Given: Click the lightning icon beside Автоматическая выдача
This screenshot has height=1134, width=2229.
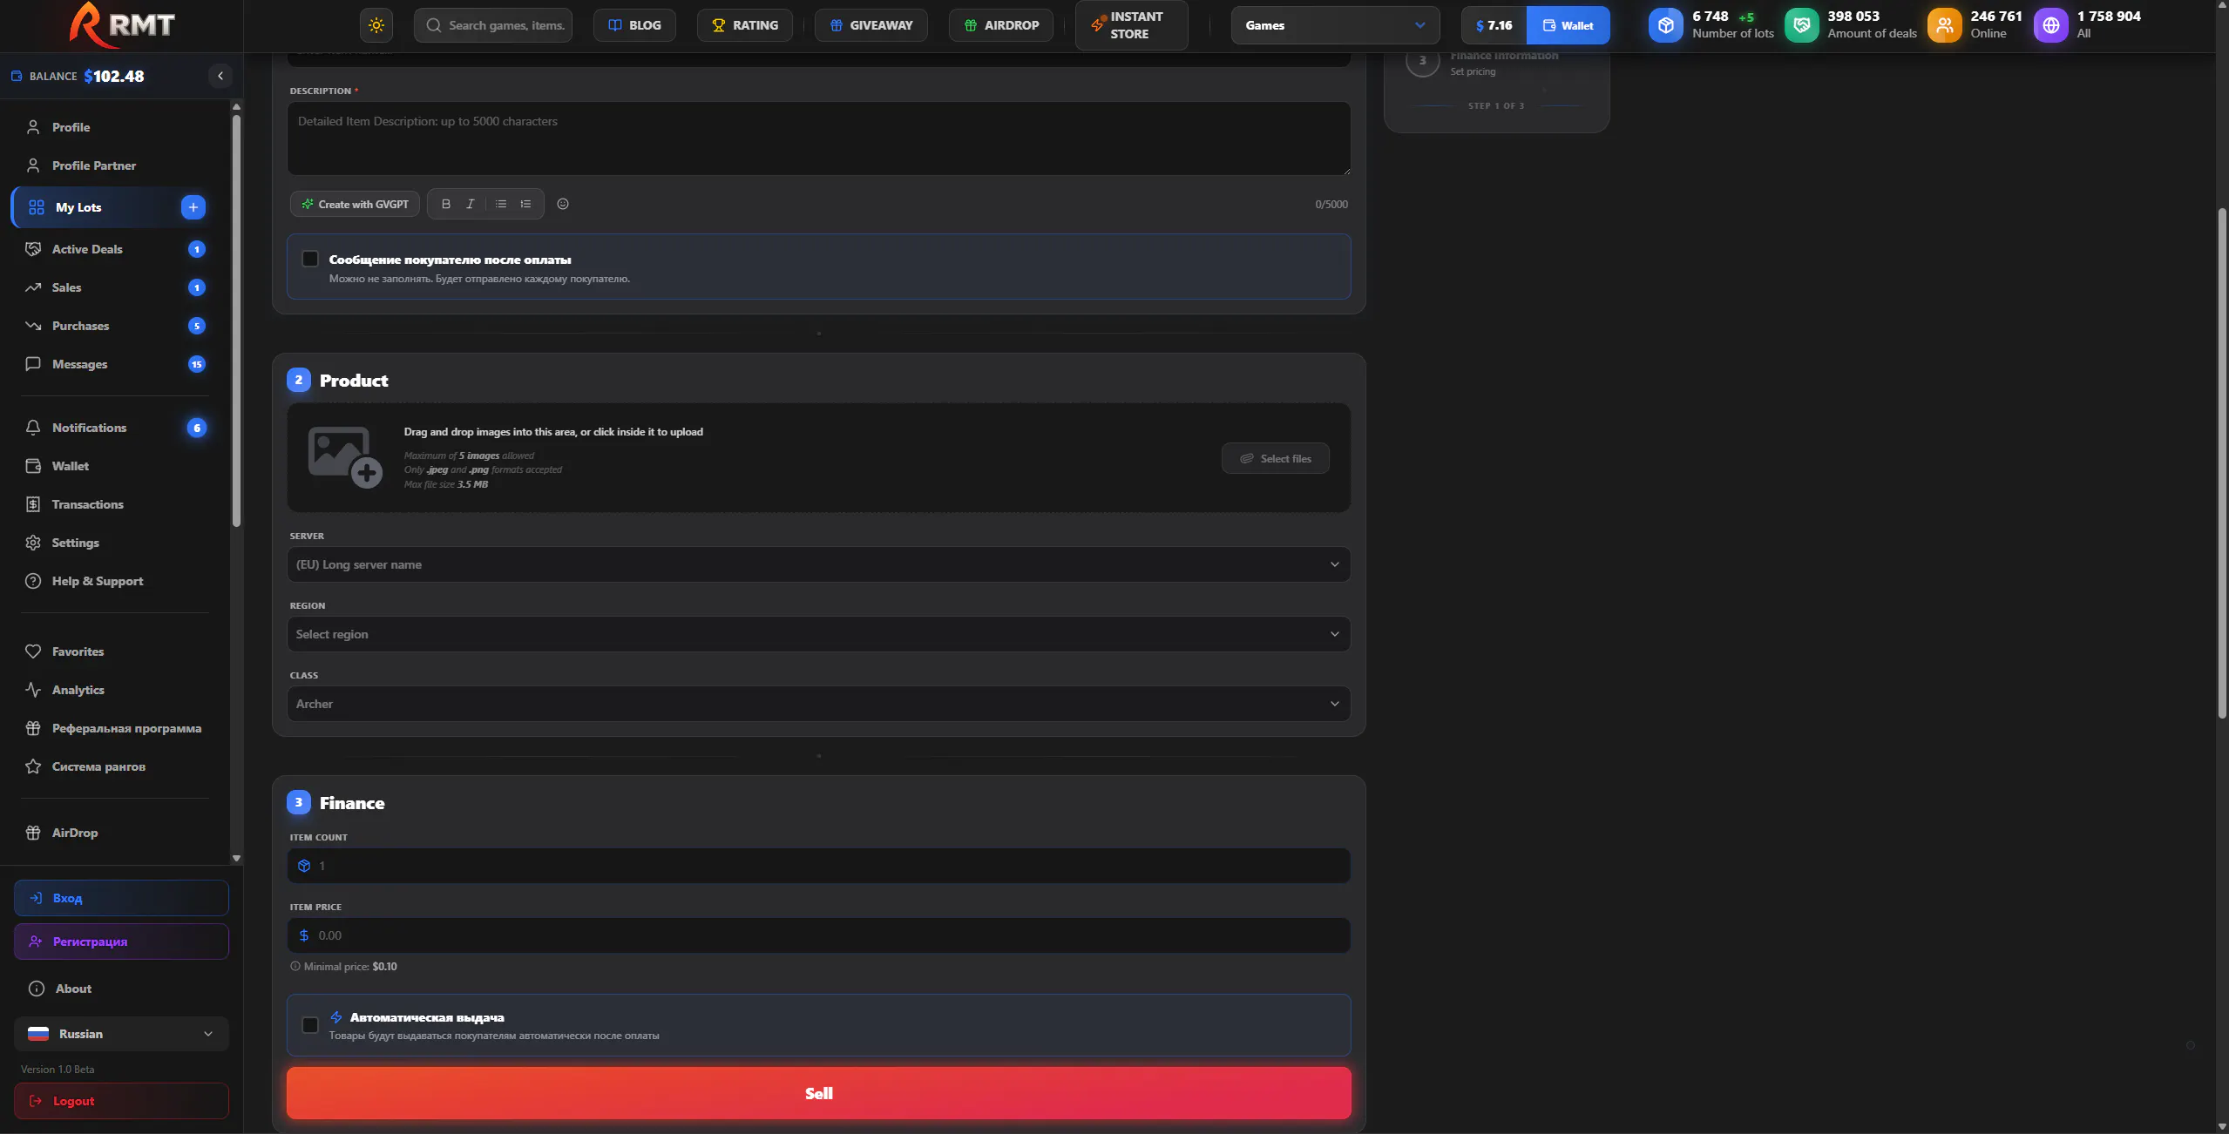Looking at the screenshot, I should (x=336, y=1017).
